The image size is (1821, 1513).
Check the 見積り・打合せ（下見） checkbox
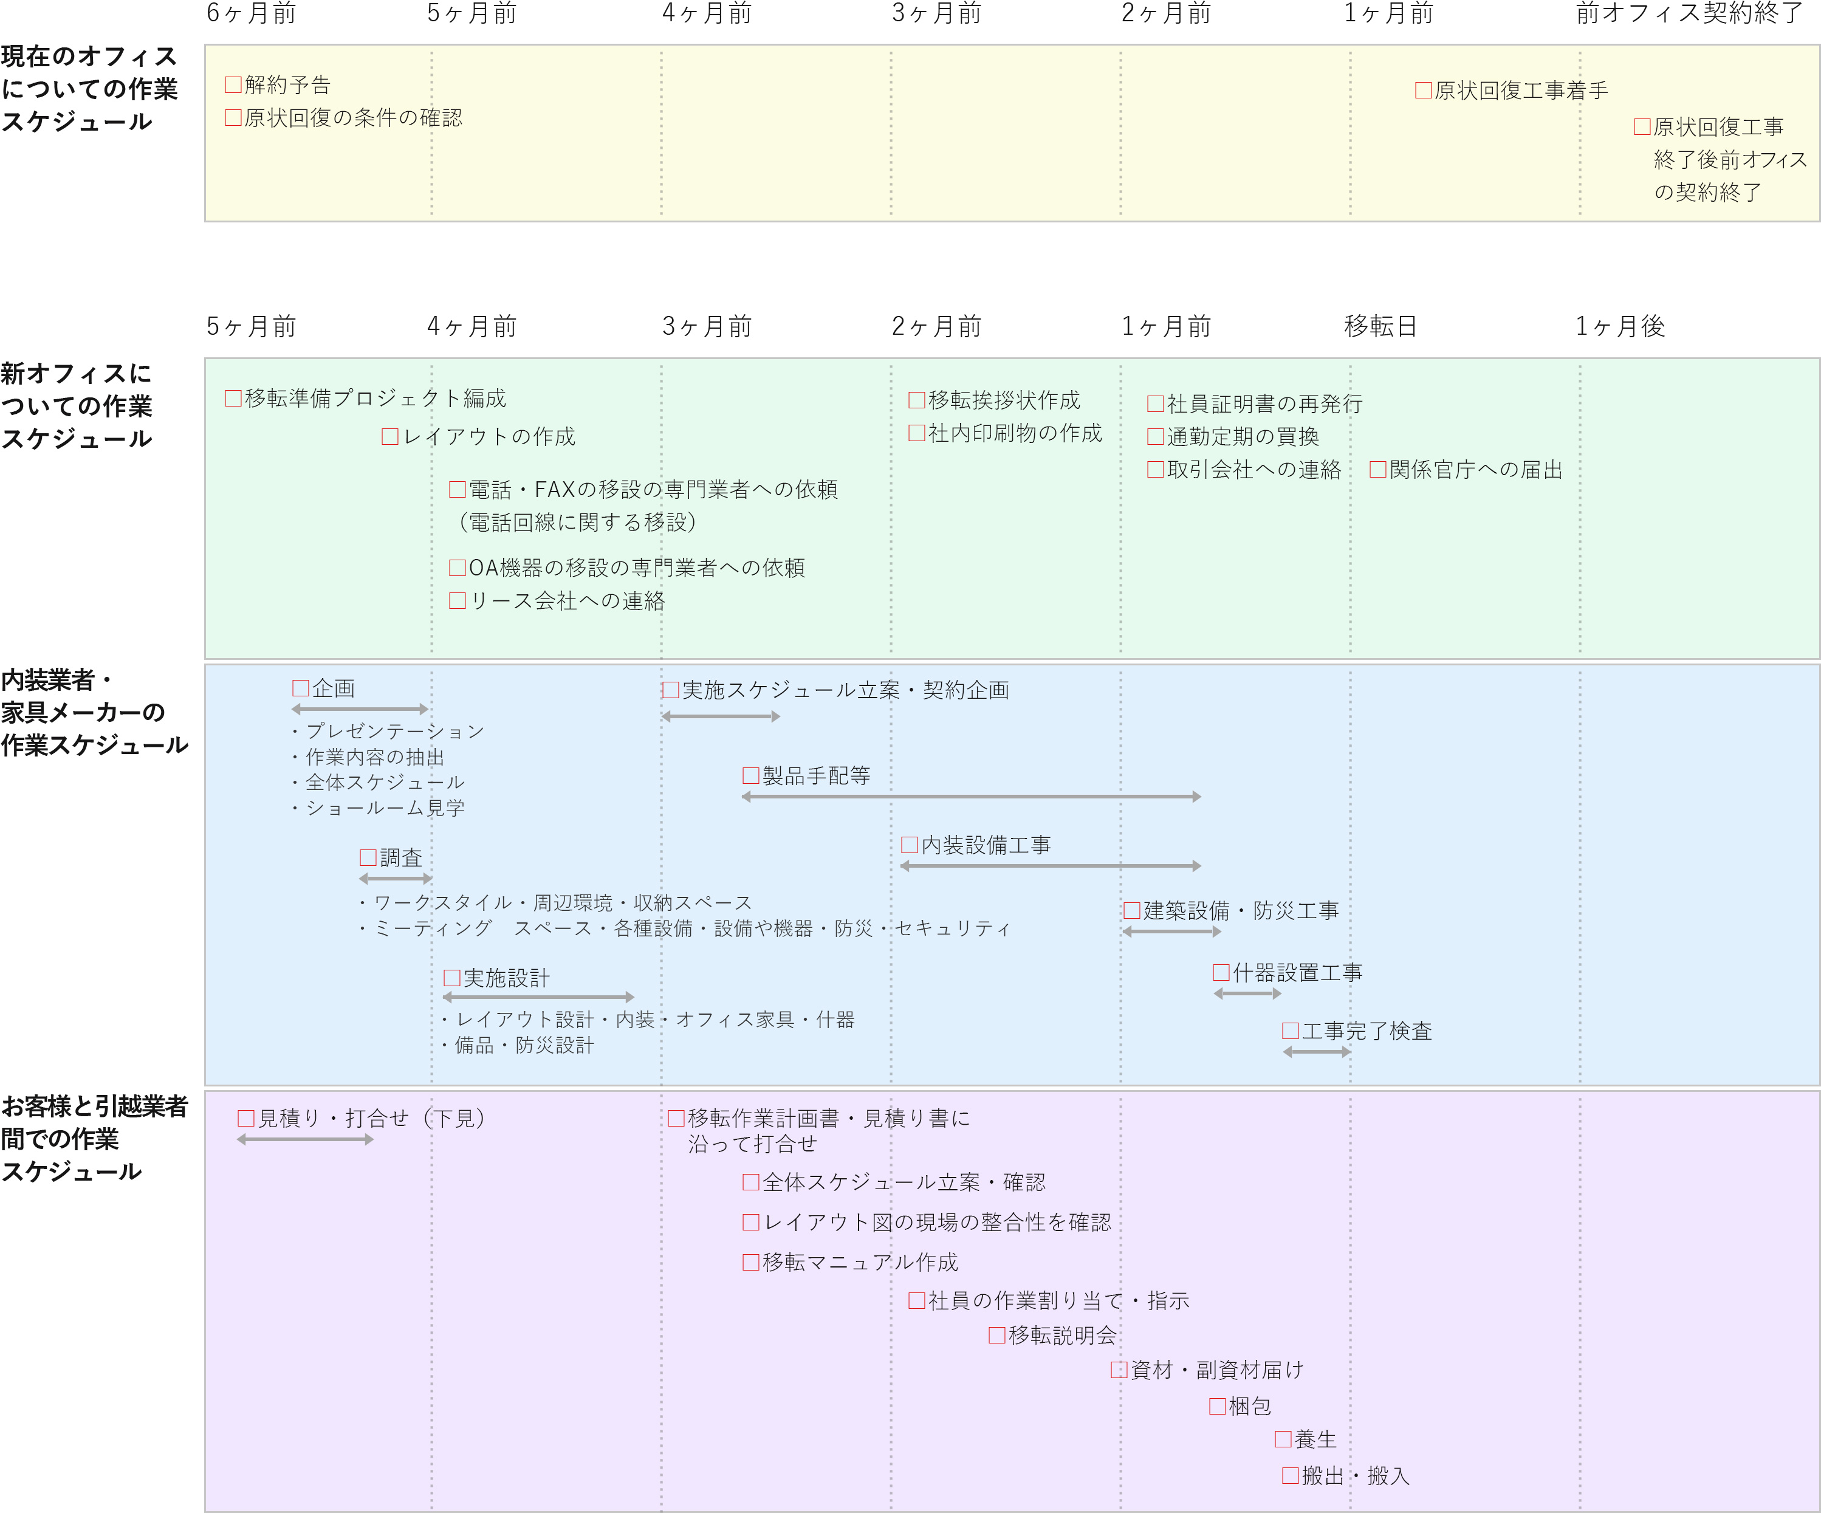[246, 1119]
